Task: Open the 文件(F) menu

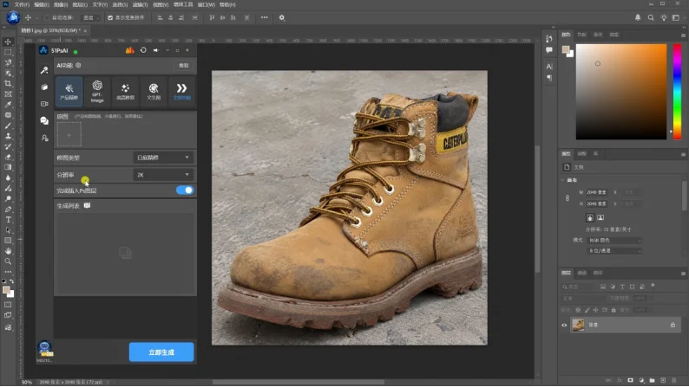Action: click(x=22, y=5)
